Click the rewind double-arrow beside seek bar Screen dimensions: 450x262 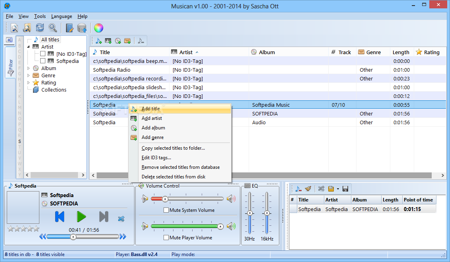43,237
